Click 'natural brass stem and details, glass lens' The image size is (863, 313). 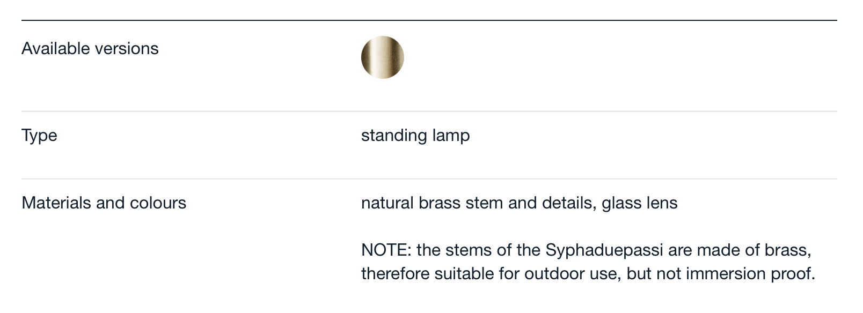coord(519,203)
